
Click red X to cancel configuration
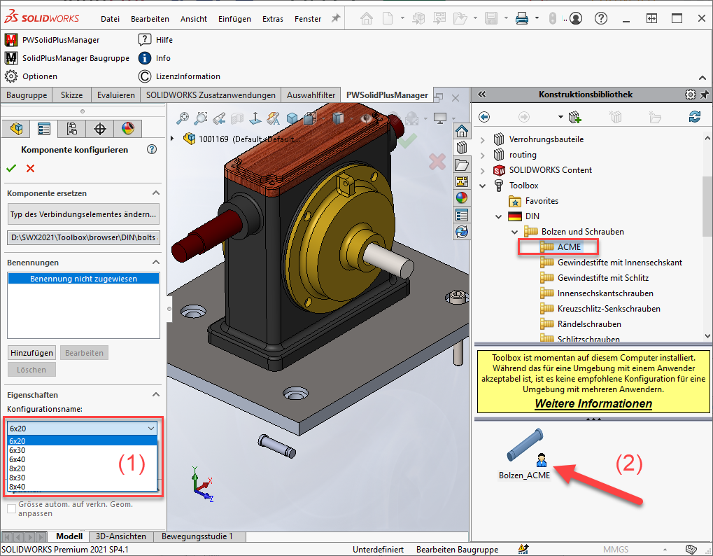[x=30, y=168]
